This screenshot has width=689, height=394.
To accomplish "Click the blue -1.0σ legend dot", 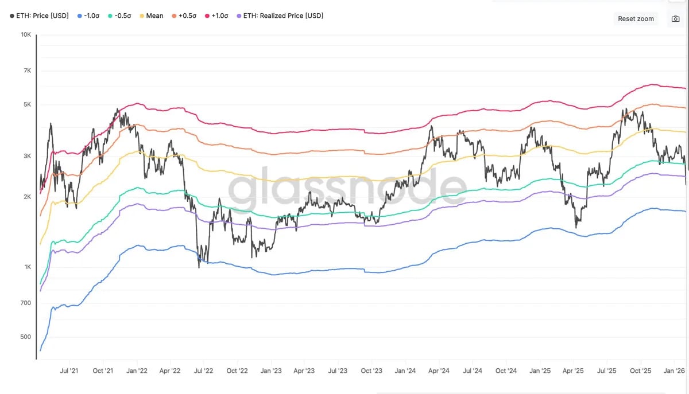I will point(79,16).
